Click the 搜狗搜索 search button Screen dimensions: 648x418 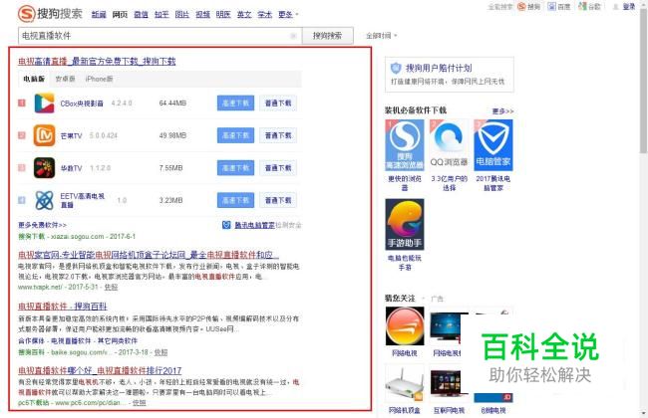pos(327,36)
